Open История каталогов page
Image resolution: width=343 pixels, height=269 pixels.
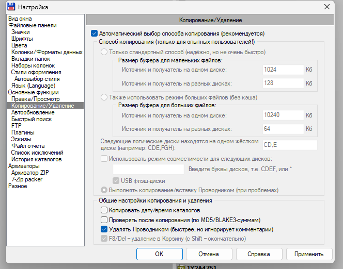pyautogui.click(x=36, y=159)
